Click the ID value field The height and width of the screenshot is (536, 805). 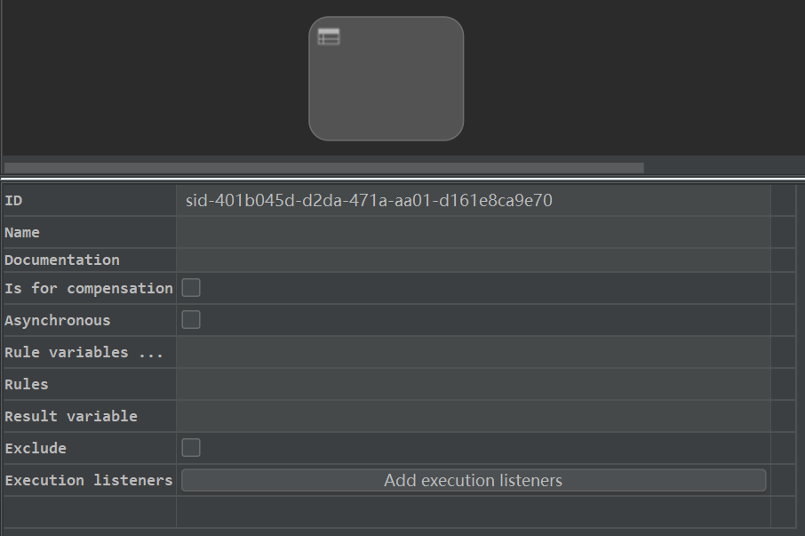click(474, 200)
